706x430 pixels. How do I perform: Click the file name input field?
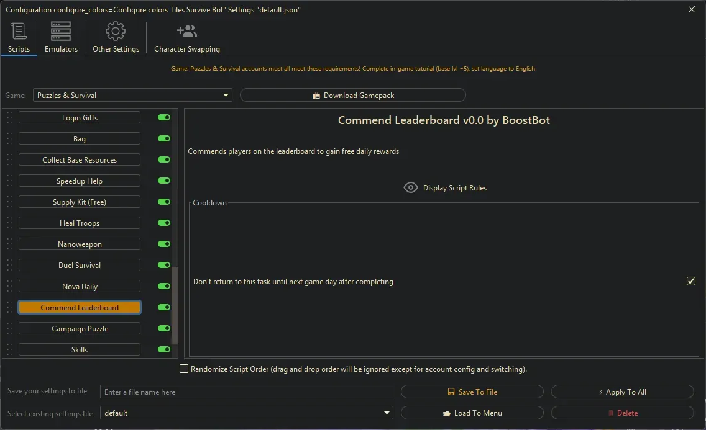coord(246,392)
